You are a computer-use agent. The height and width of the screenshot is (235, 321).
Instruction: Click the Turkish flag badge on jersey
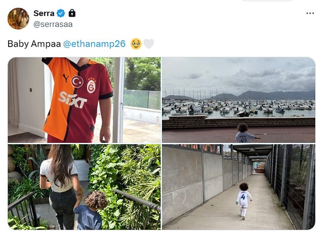tap(77, 82)
